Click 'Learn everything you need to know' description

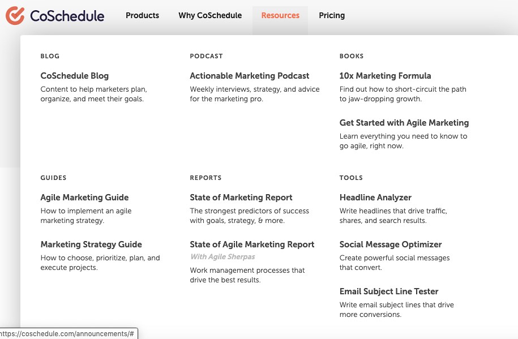404,141
